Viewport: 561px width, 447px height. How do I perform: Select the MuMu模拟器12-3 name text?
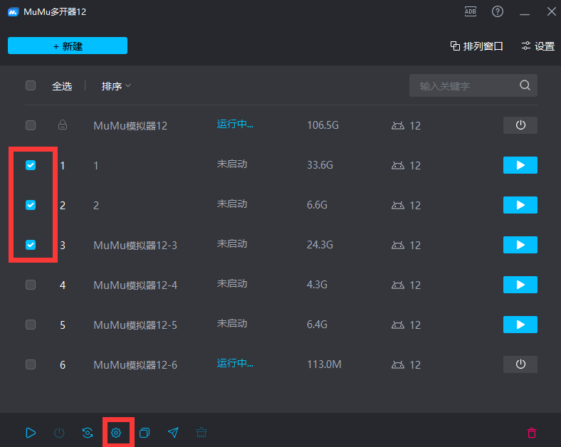135,246
